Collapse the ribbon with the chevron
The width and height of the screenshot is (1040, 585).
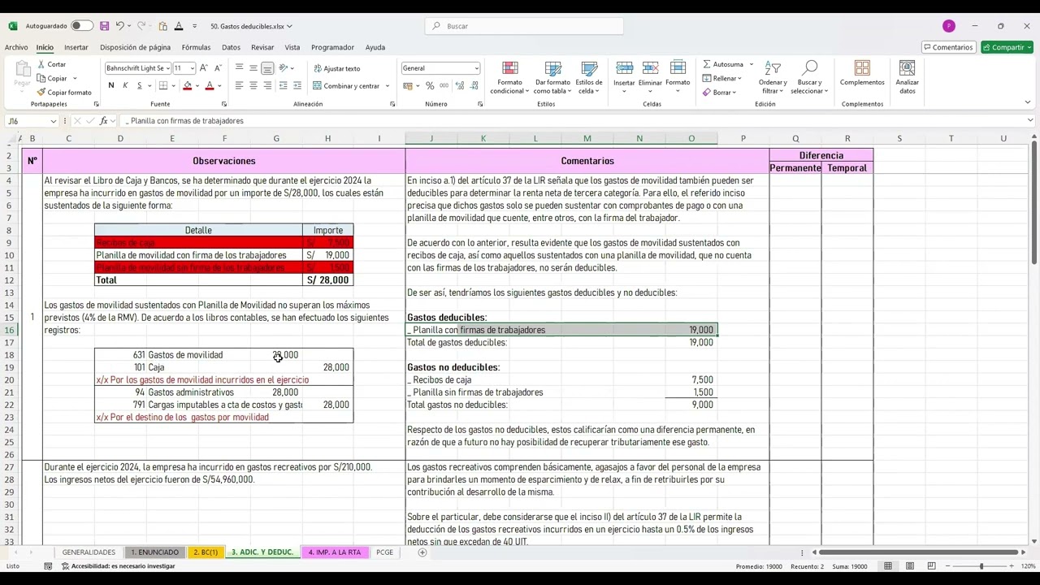pos(1028,102)
